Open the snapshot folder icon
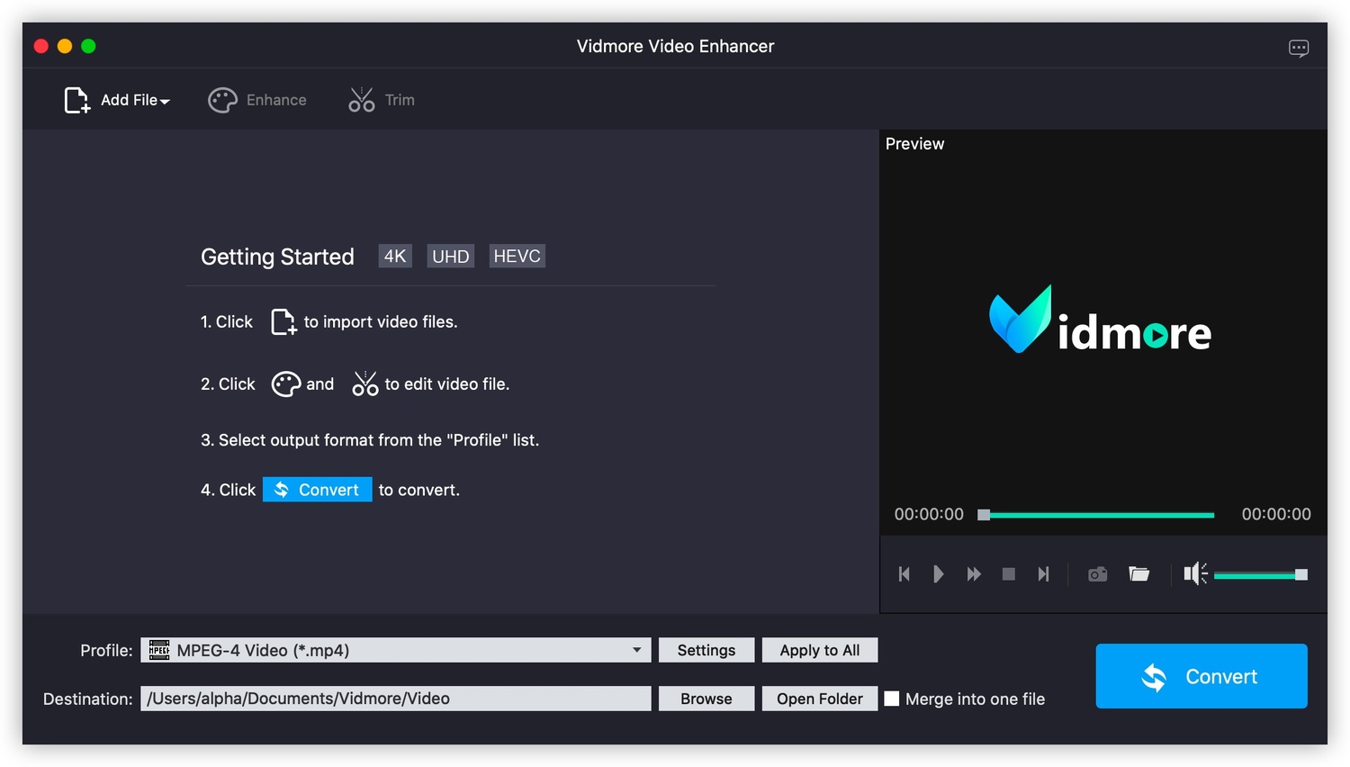 click(1139, 574)
